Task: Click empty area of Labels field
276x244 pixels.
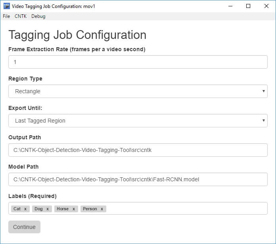Action: pyautogui.click(x=187, y=208)
